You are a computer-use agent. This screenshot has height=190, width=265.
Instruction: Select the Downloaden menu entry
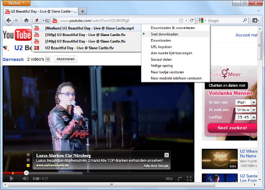coord(176,40)
